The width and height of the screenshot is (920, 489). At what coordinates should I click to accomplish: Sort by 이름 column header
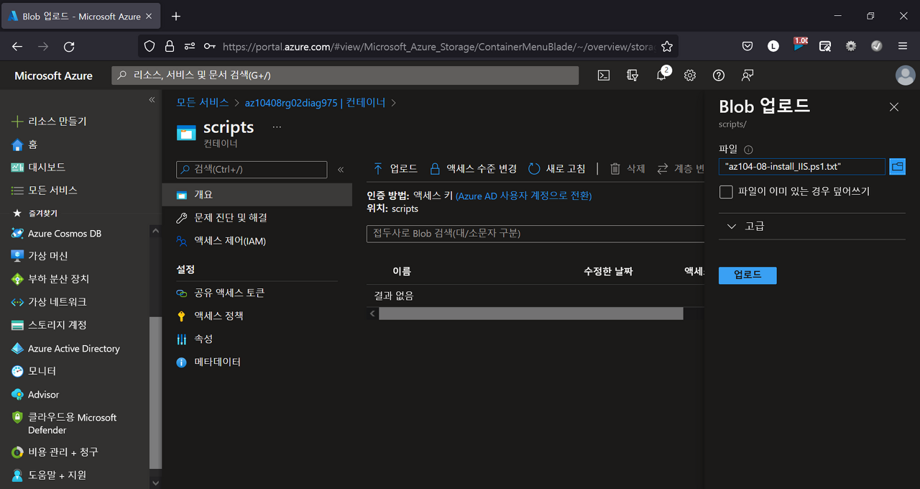coord(402,272)
